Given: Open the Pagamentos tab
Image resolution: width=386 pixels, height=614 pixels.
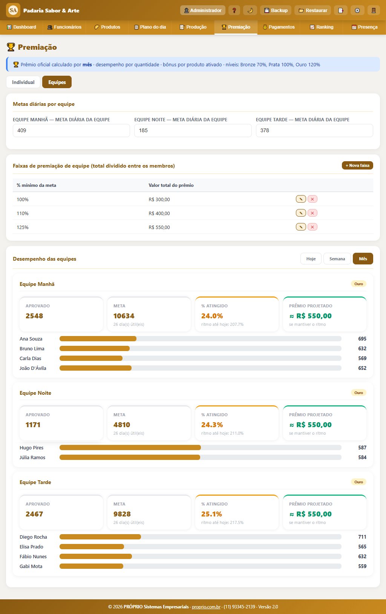Looking at the screenshot, I should (x=279, y=27).
